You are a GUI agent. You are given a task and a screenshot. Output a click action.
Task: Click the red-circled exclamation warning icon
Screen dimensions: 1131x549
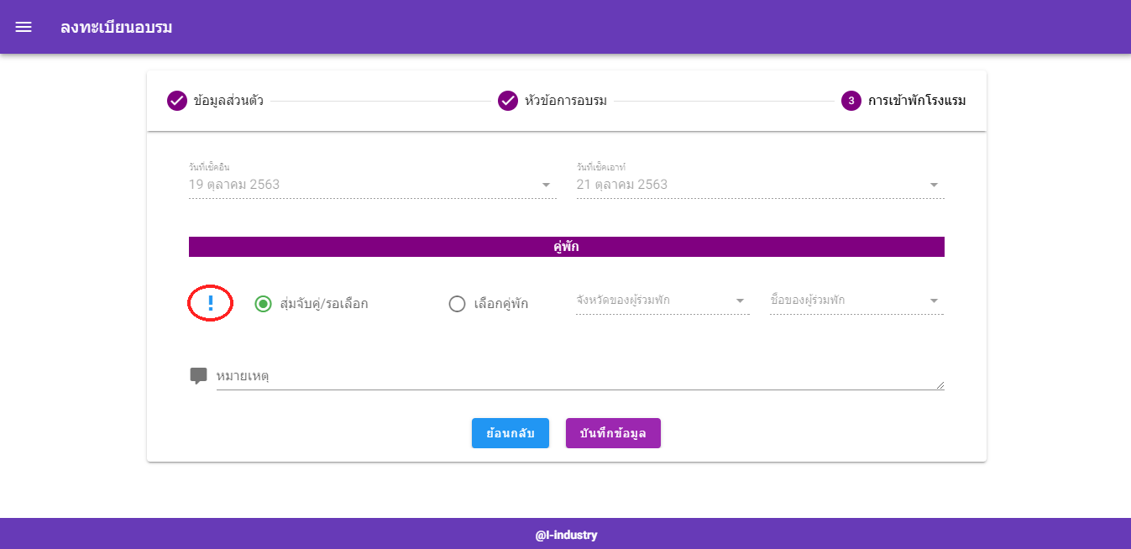coord(209,303)
